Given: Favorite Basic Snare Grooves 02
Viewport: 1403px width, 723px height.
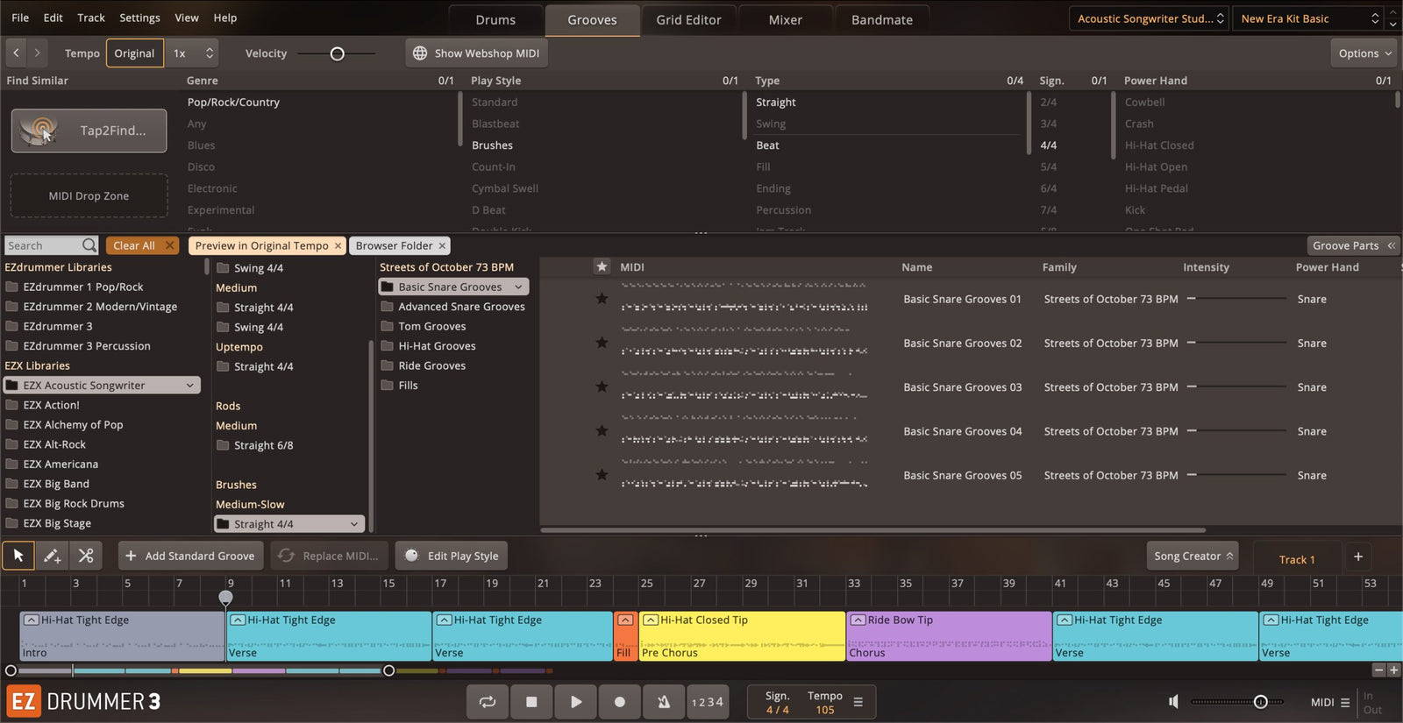Looking at the screenshot, I should [602, 343].
